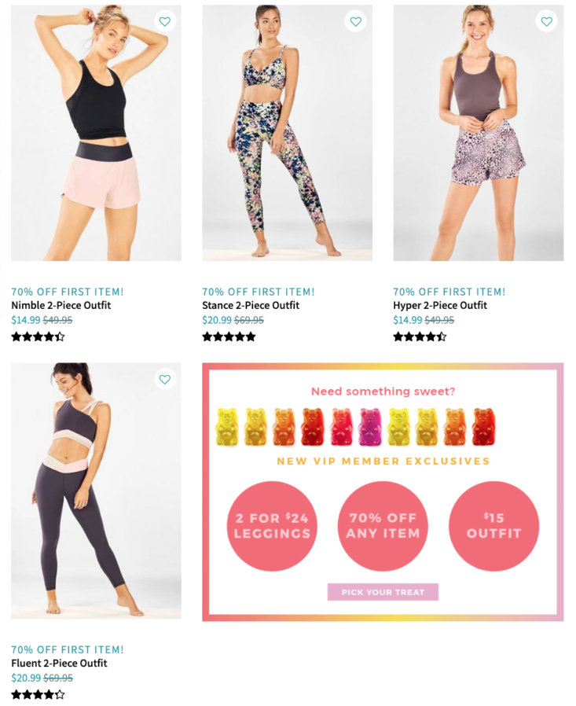Select the 70% Off Any Item circle
This screenshot has width=576, height=706.
pos(383,526)
